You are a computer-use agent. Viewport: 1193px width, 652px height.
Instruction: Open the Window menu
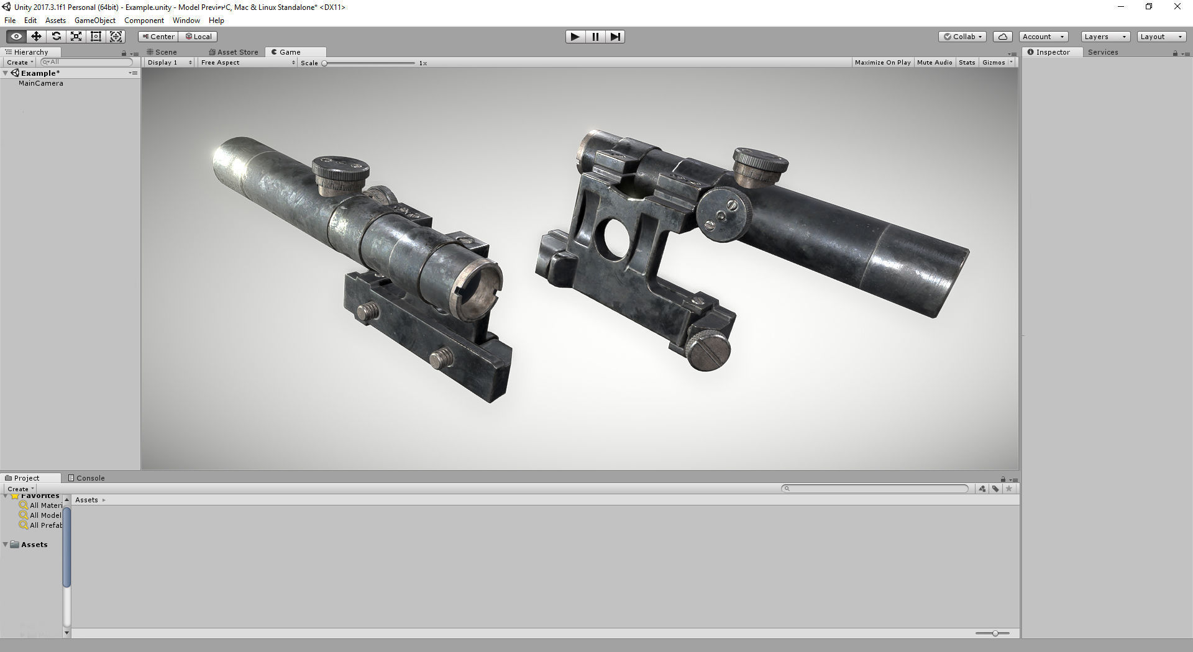186,20
